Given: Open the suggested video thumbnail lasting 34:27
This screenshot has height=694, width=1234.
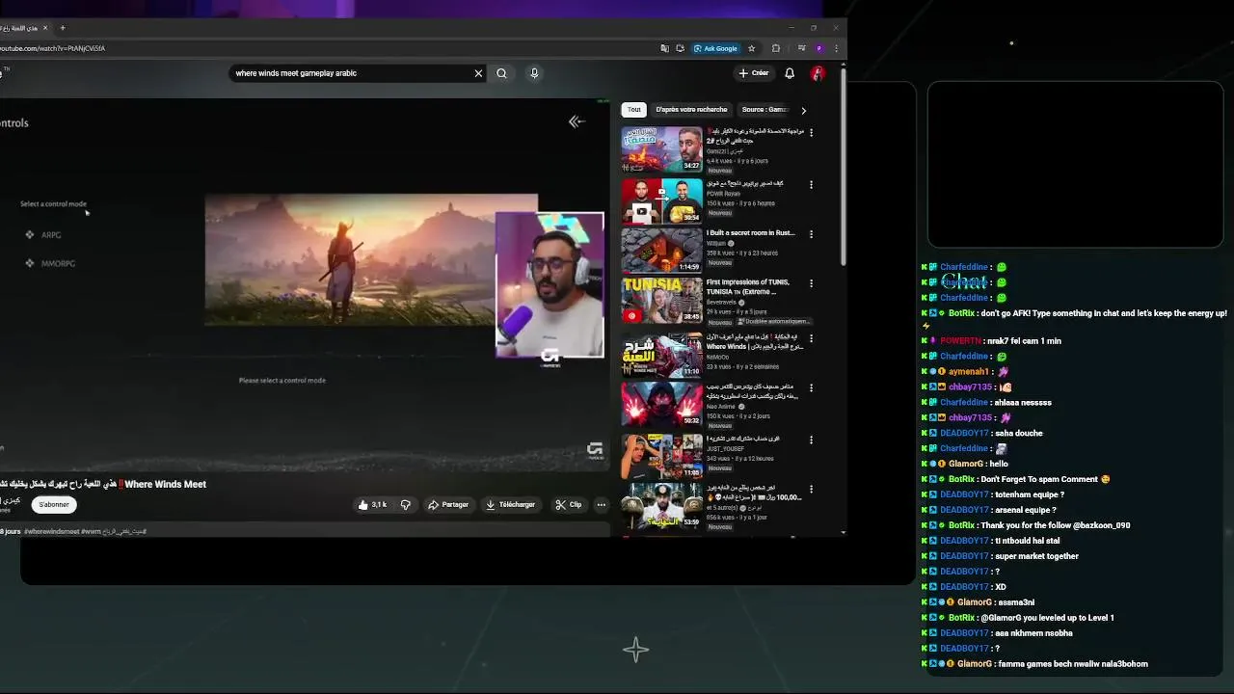Looking at the screenshot, I should (x=661, y=148).
